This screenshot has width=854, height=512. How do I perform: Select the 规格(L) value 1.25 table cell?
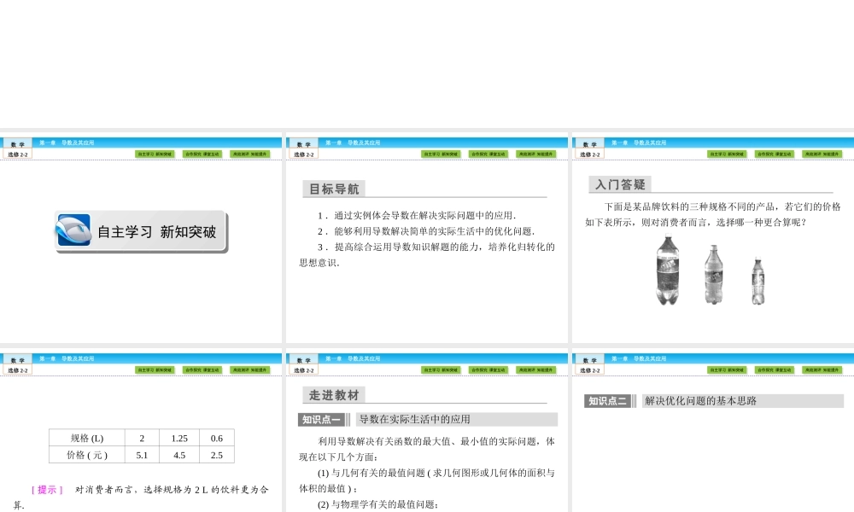(178, 437)
